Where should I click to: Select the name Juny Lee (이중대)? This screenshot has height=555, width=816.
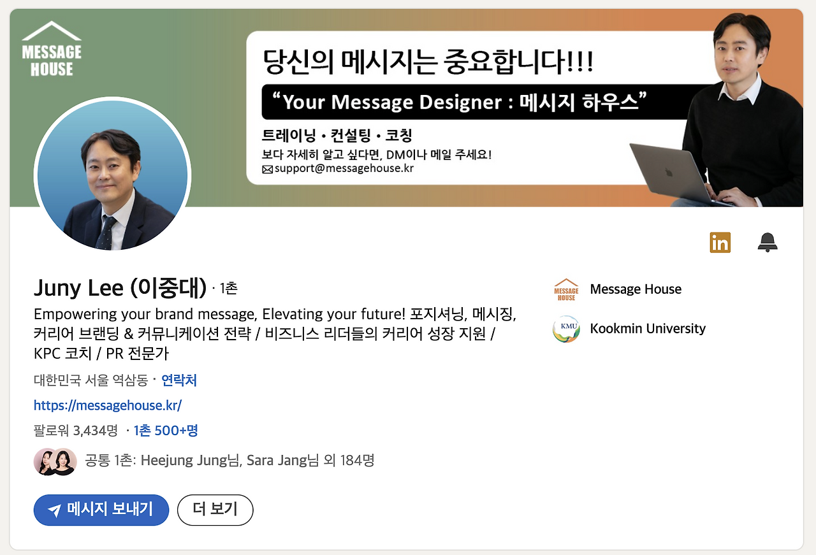[118, 288]
